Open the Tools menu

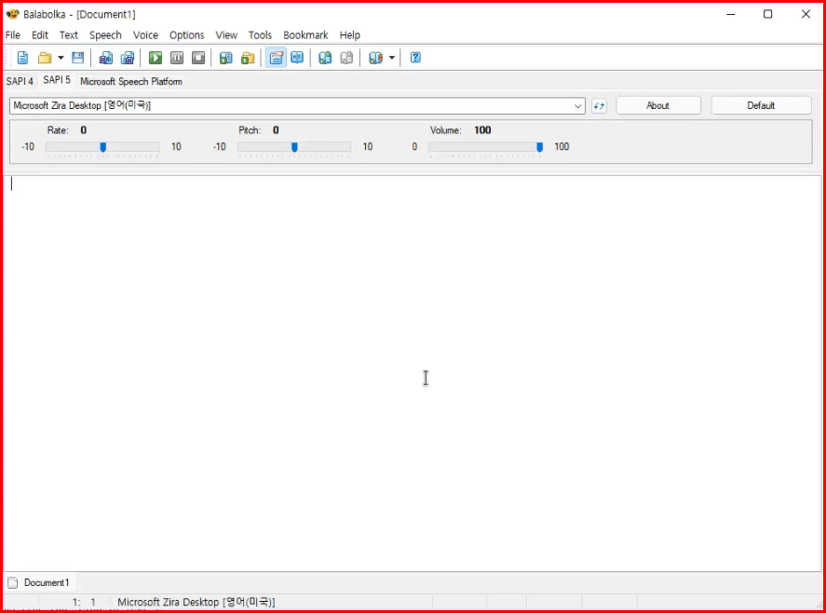point(260,34)
